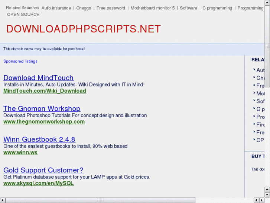Visit the www.skysql.com/en/MySQL link
The width and height of the screenshot is (270, 203).
coord(39,183)
